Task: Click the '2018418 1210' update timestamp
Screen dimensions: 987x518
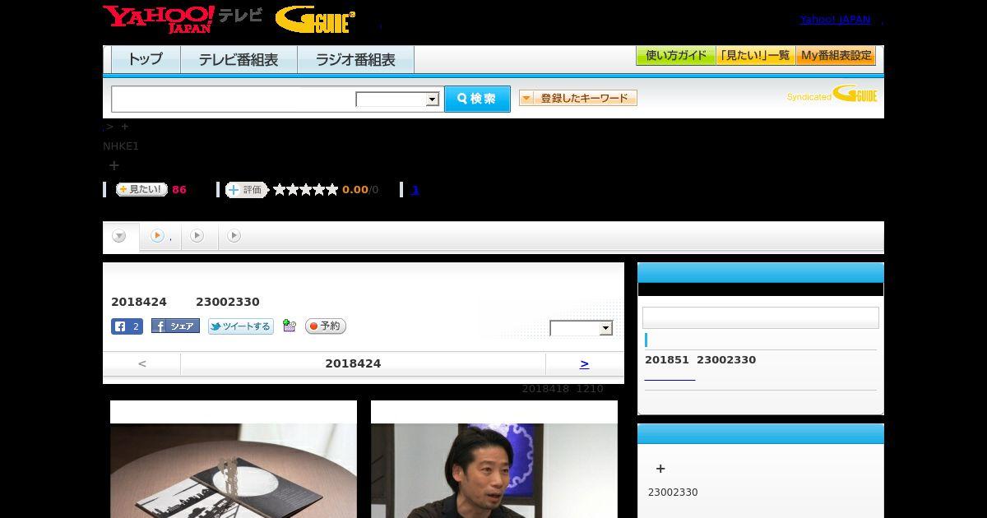Action: click(563, 389)
